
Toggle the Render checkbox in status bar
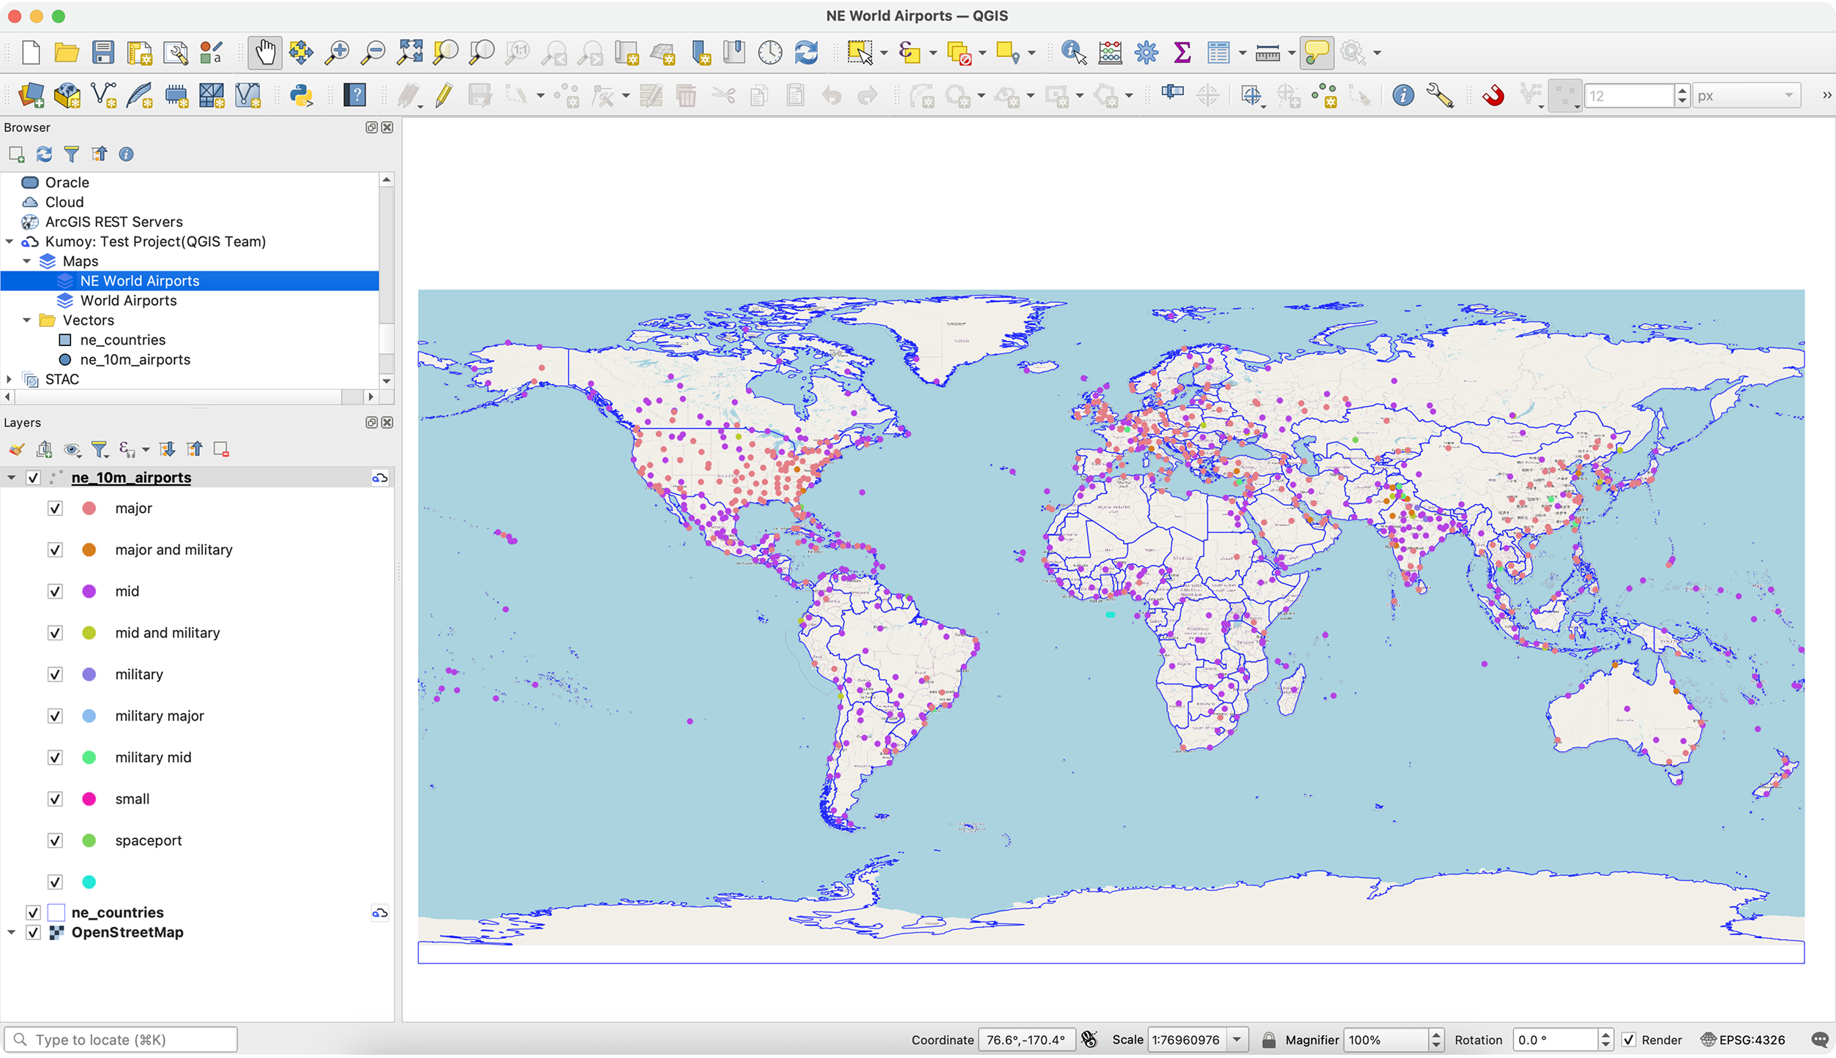pyautogui.click(x=1629, y=1040)
